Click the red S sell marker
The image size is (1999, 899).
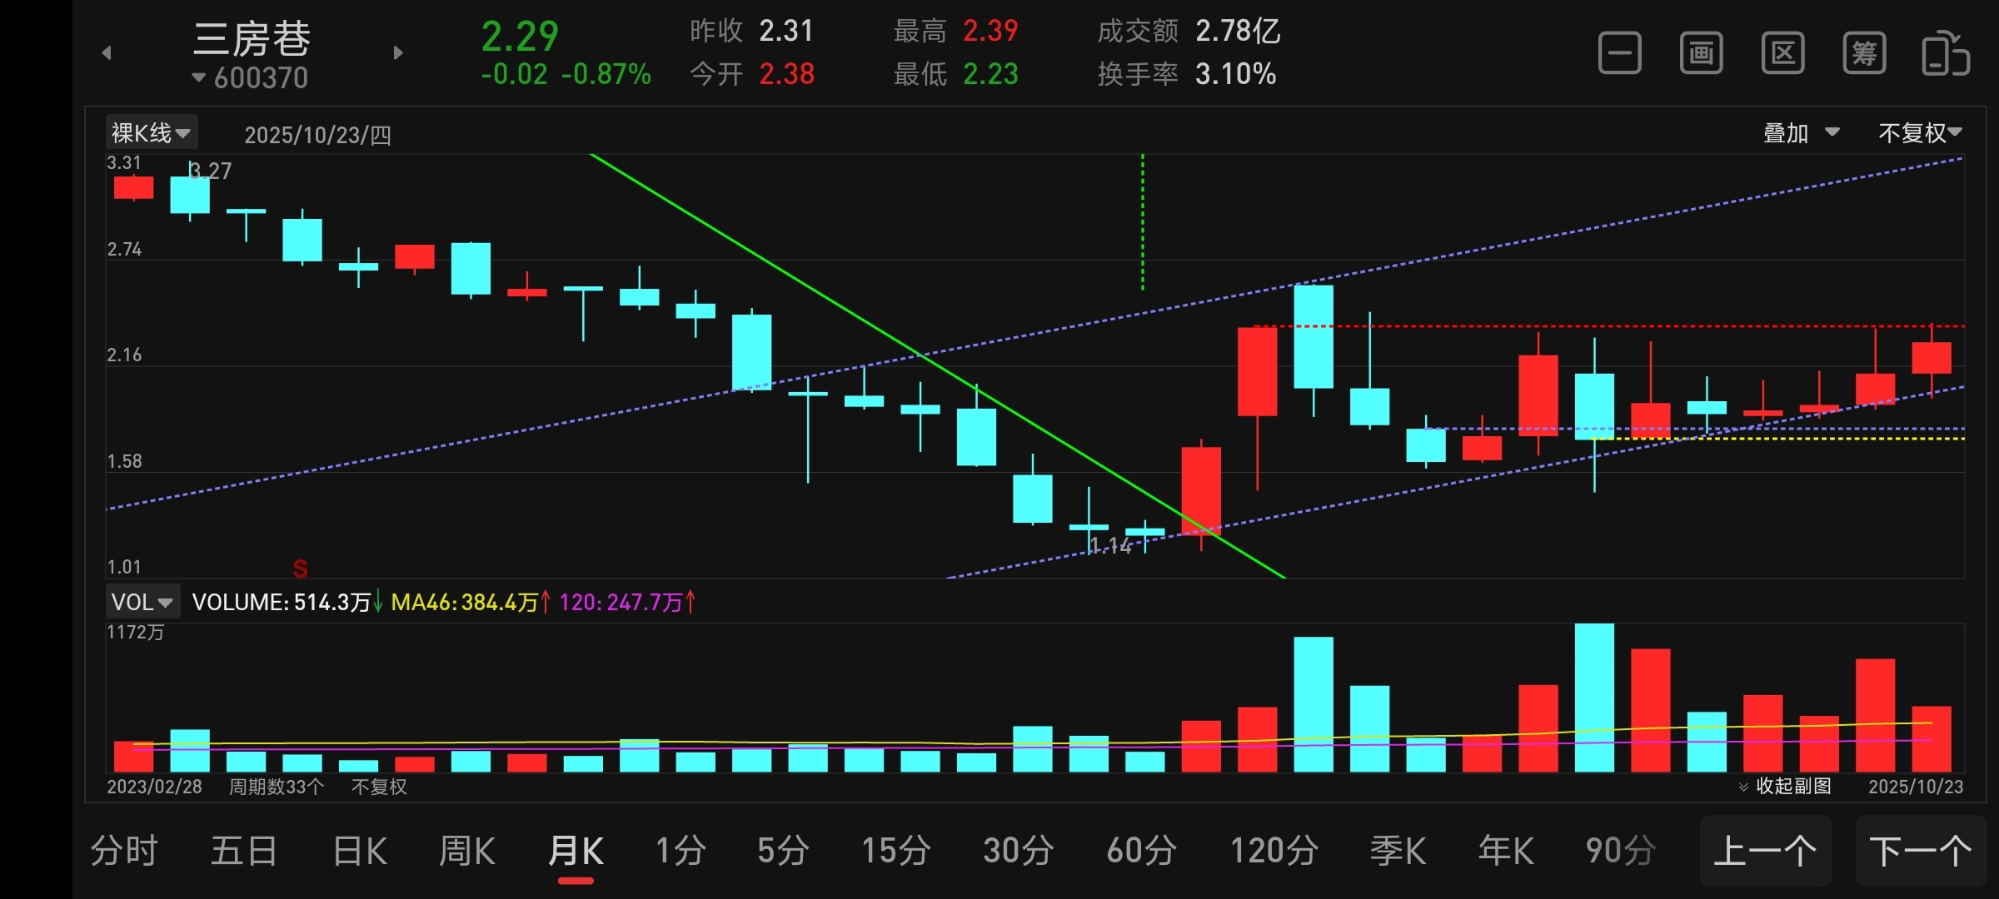[301, 569]
